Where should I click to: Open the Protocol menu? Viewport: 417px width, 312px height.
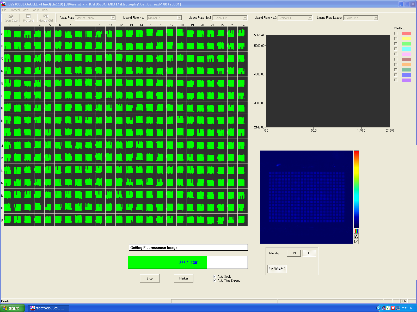coord(14,10)
